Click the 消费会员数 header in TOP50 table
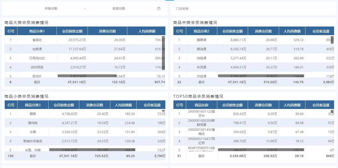The height and width of the screenshot is (168, 338). click(x=264, y=105)
